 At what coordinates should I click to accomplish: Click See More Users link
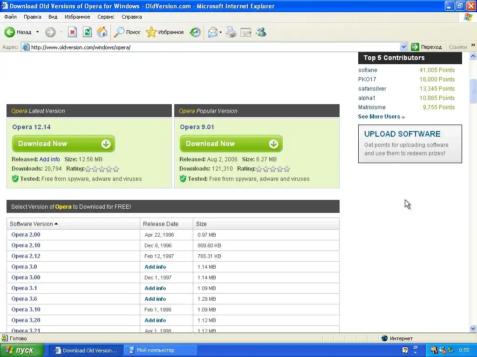pyautogui.click(x=382, y=117)
